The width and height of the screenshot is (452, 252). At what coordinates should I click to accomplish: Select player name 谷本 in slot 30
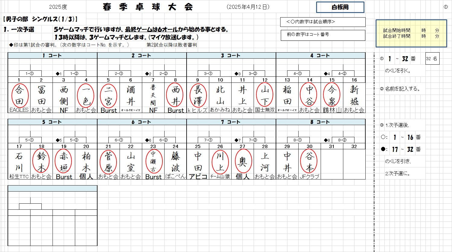(310, 162)
